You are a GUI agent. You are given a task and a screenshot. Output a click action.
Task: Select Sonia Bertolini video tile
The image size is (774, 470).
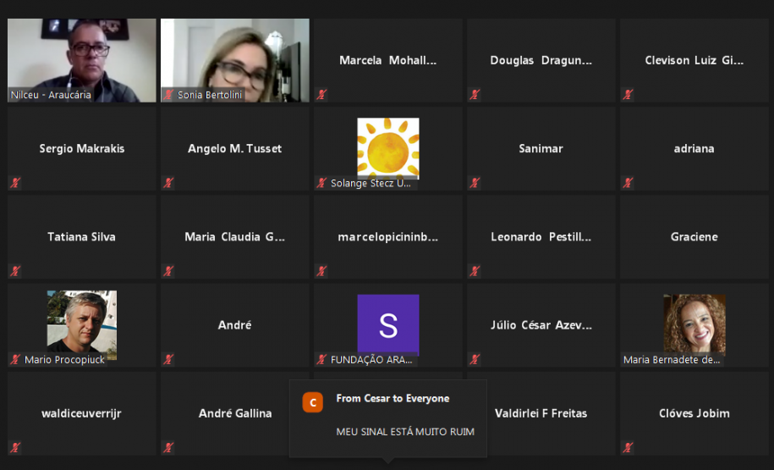pyautogui.click(x=235, y=60)
